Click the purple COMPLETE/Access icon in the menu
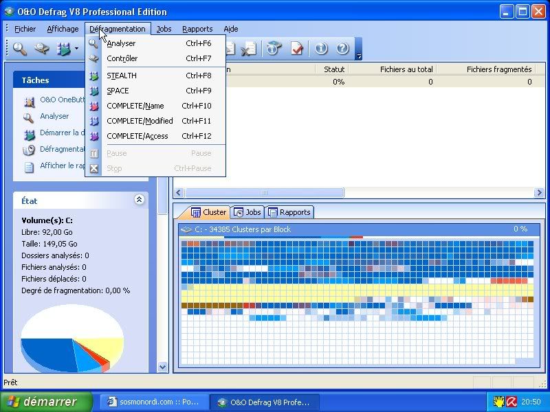The width and height of the screenshot is (550, 412). point(93,136)
